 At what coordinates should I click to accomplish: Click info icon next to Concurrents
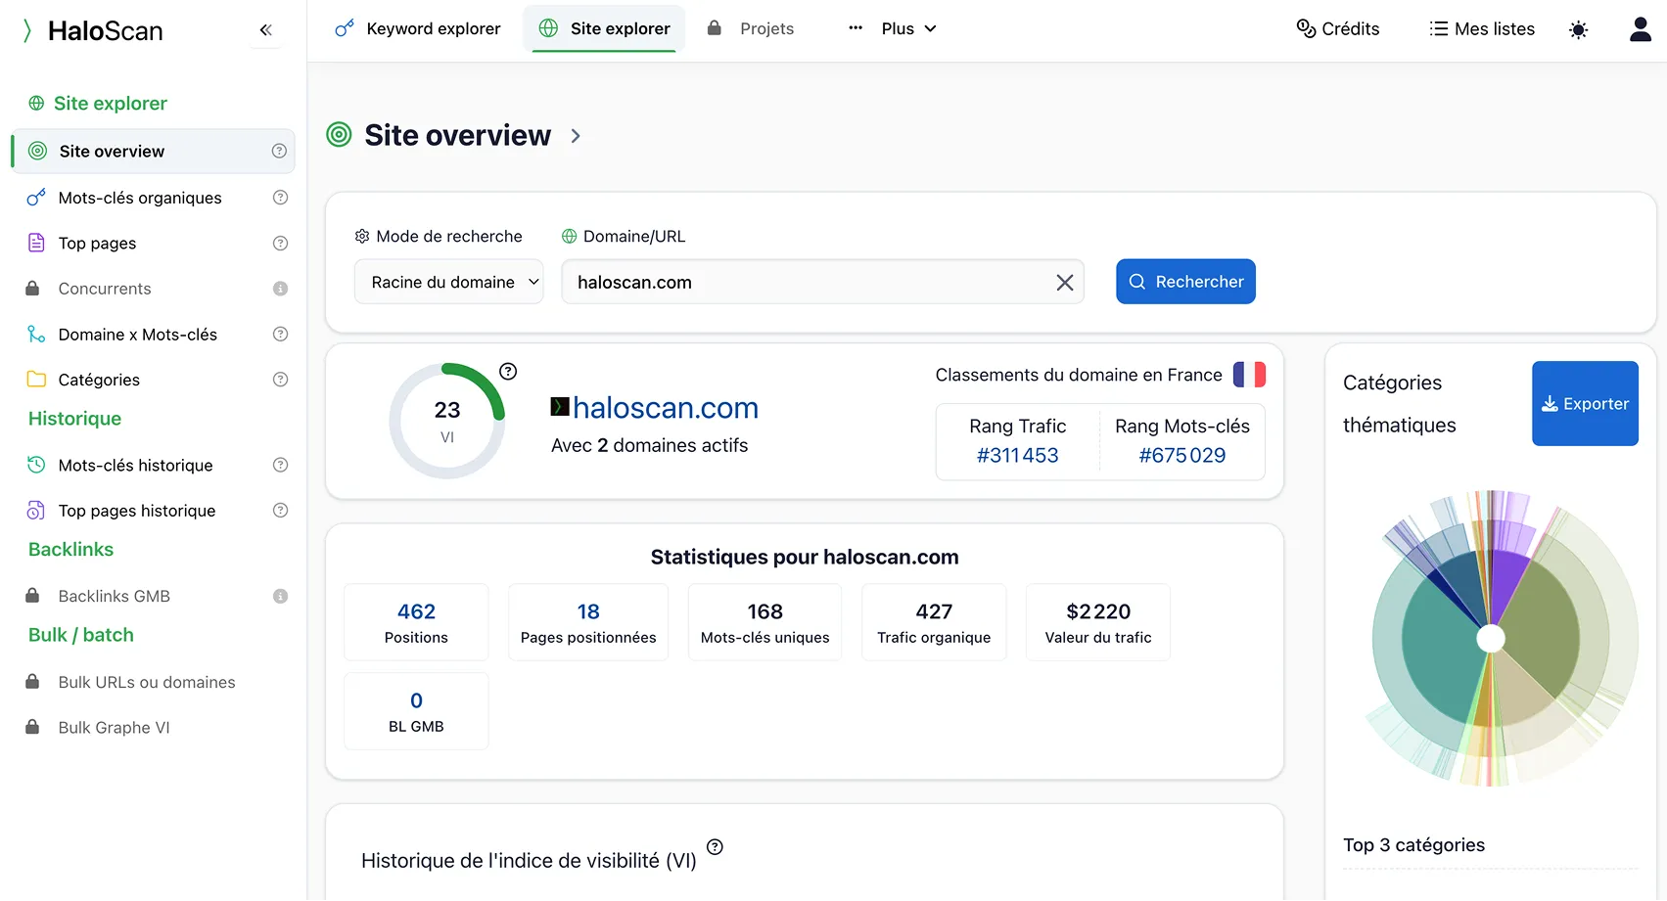pyautogui.click(x=280, y=289)
